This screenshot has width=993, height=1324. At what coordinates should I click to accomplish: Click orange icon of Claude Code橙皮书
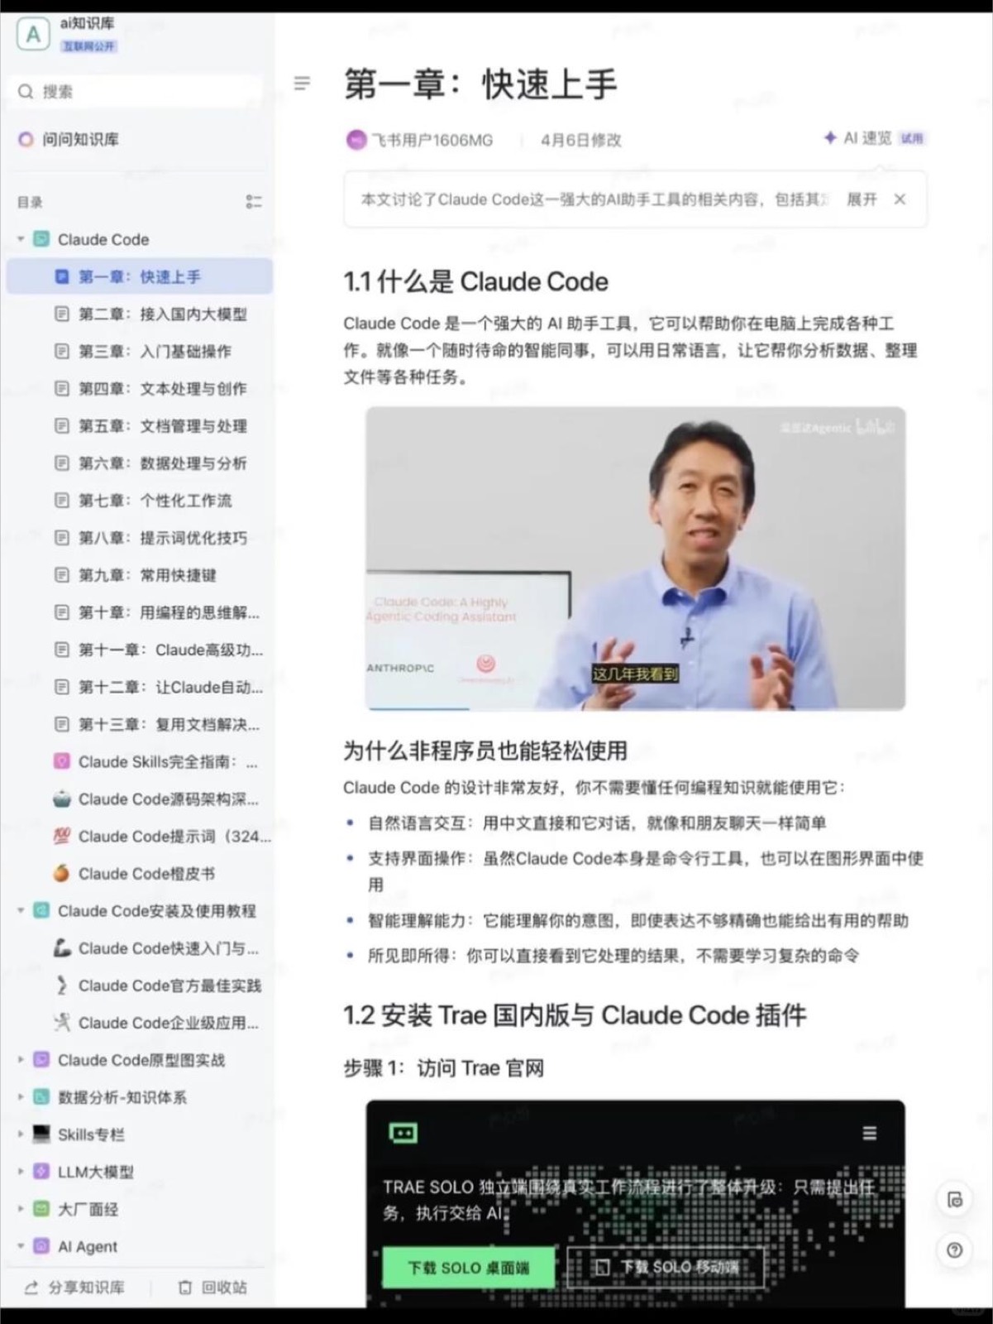click(62, 873)
